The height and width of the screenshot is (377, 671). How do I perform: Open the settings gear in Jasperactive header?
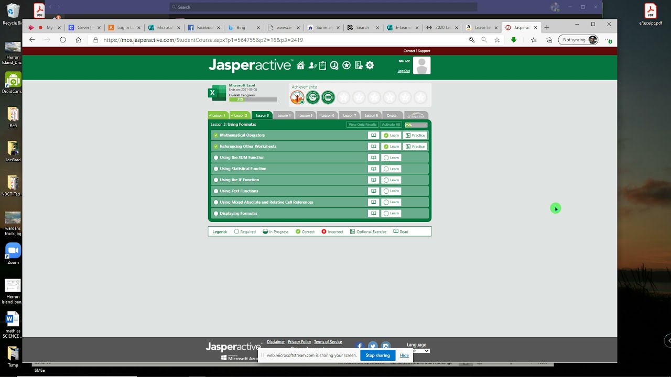click(370, 65)
